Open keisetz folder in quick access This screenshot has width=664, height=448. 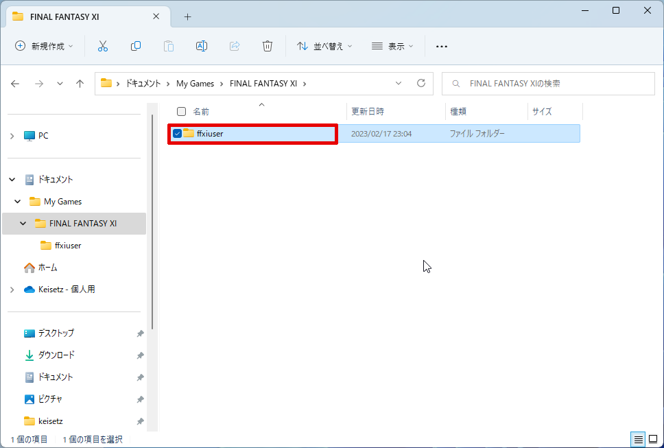50,421
